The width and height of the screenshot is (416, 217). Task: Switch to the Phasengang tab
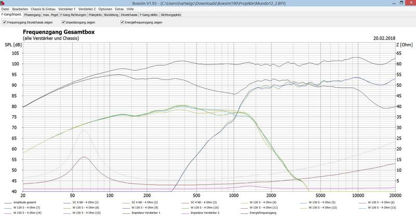coord(32,15)
